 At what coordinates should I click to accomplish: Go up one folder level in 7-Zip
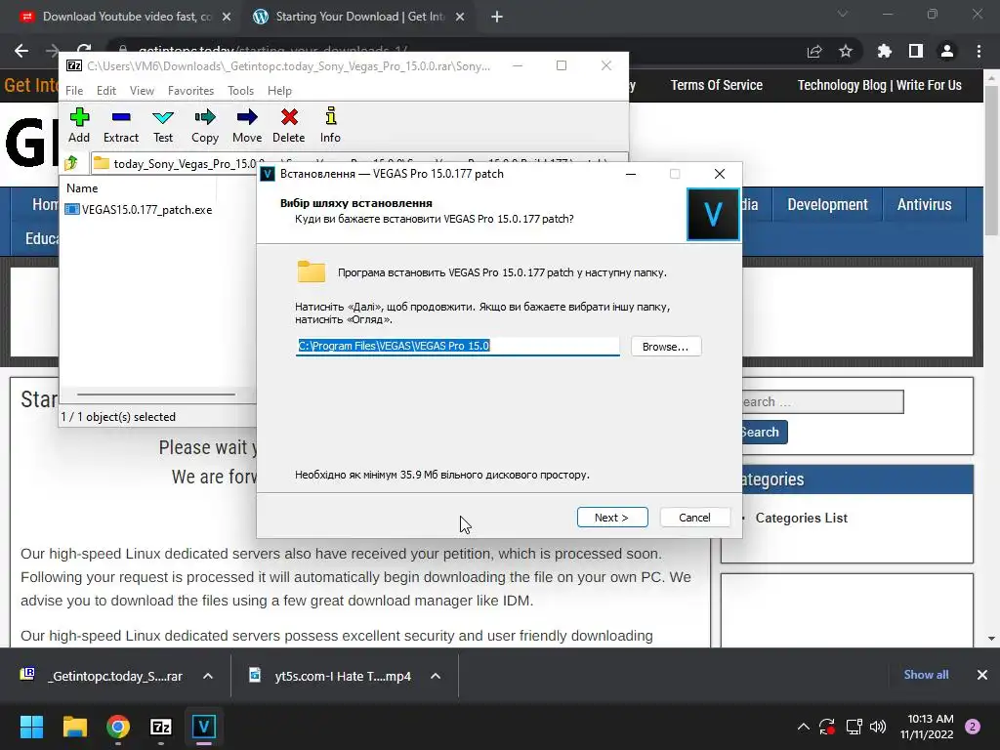[x=71, y=163]
